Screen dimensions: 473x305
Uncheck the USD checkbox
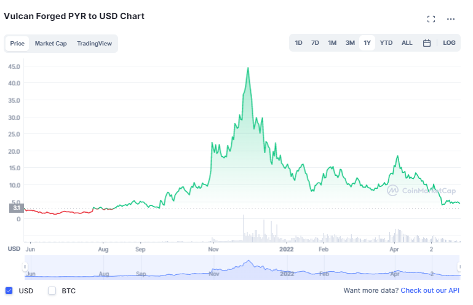(x=9, y=290)
